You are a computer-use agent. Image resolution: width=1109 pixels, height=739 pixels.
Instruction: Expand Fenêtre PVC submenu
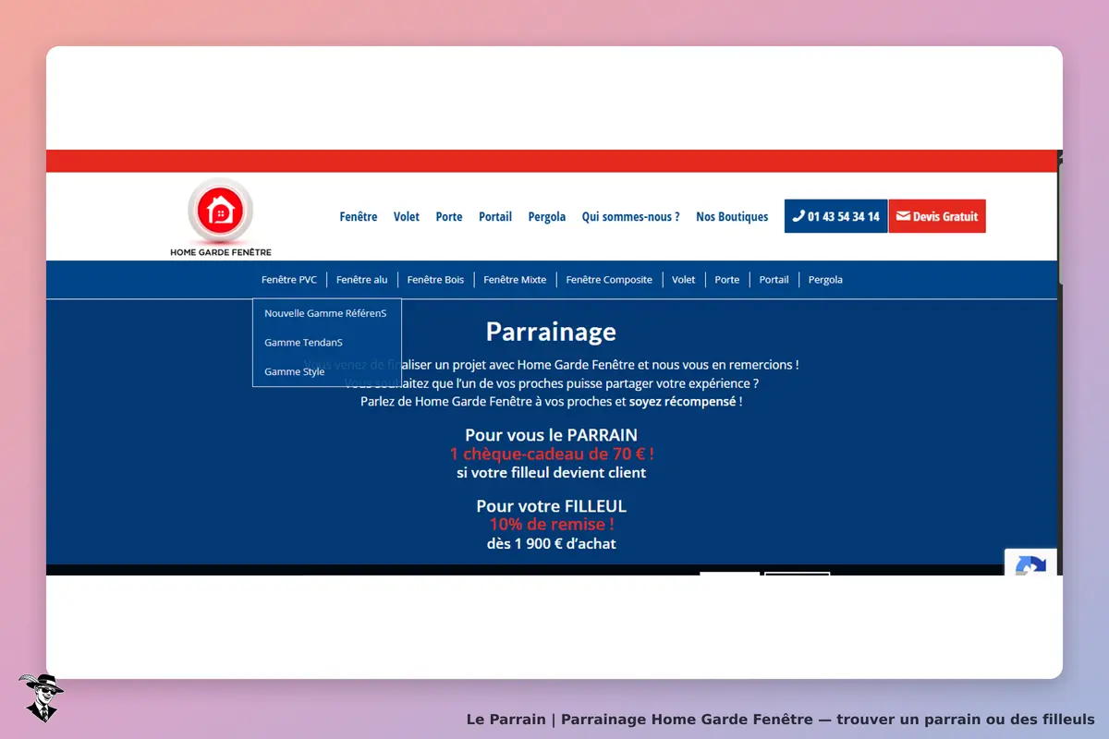click(x=289, y=279)
